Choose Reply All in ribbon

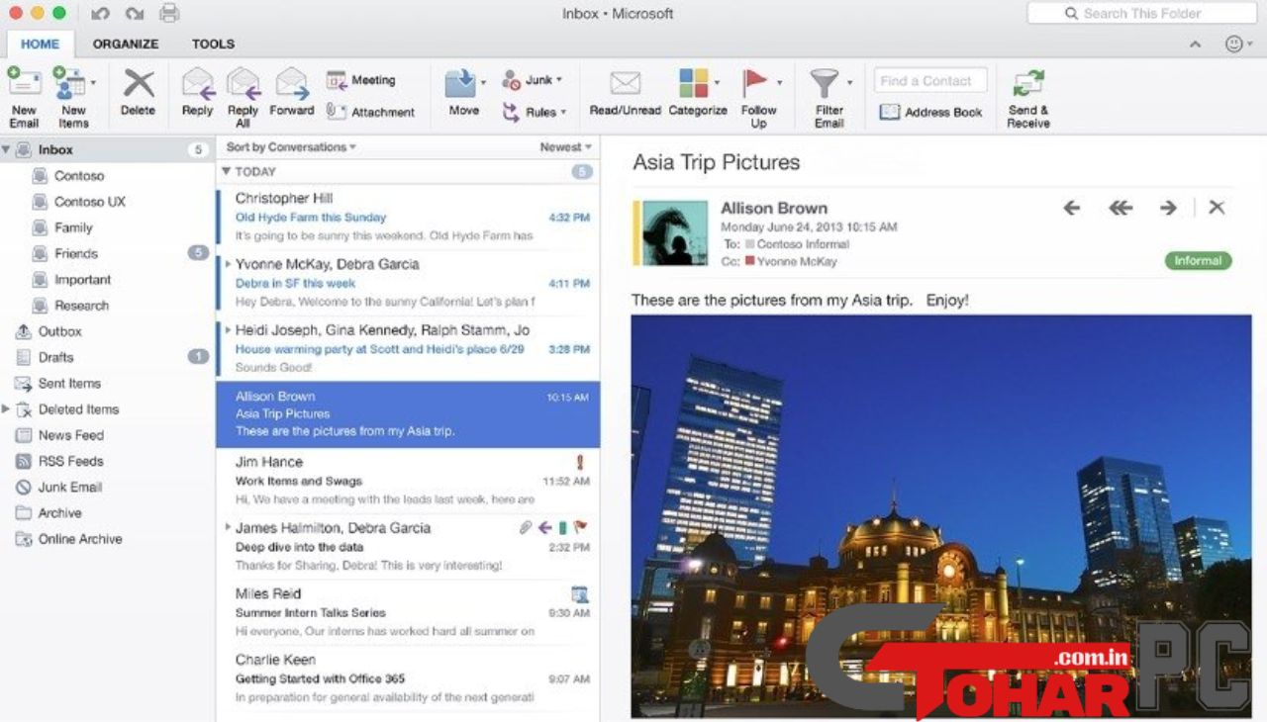[243, 96]
